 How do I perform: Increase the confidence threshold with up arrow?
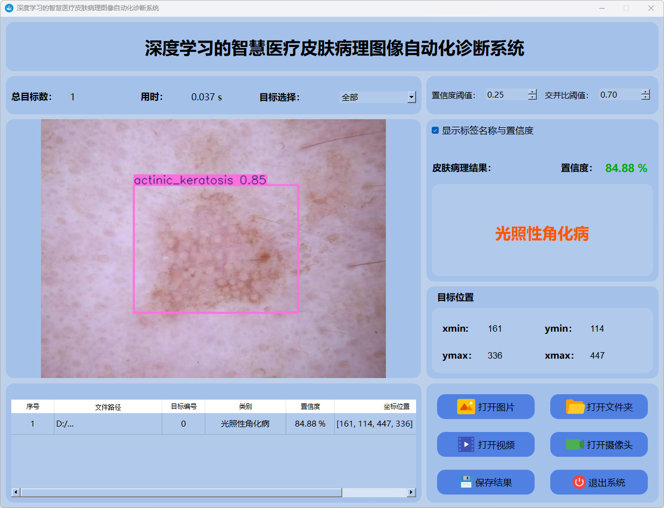pyautogui.click(x=532, y=92)
